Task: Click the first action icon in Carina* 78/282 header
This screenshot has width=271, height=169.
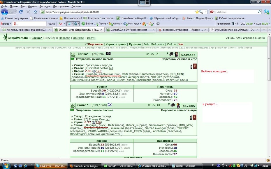Action: [147, 54]
